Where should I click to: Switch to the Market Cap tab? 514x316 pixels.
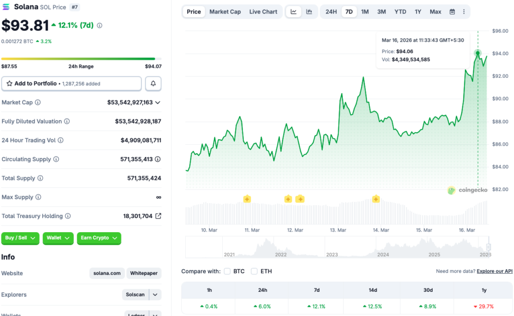pos(225,11)
